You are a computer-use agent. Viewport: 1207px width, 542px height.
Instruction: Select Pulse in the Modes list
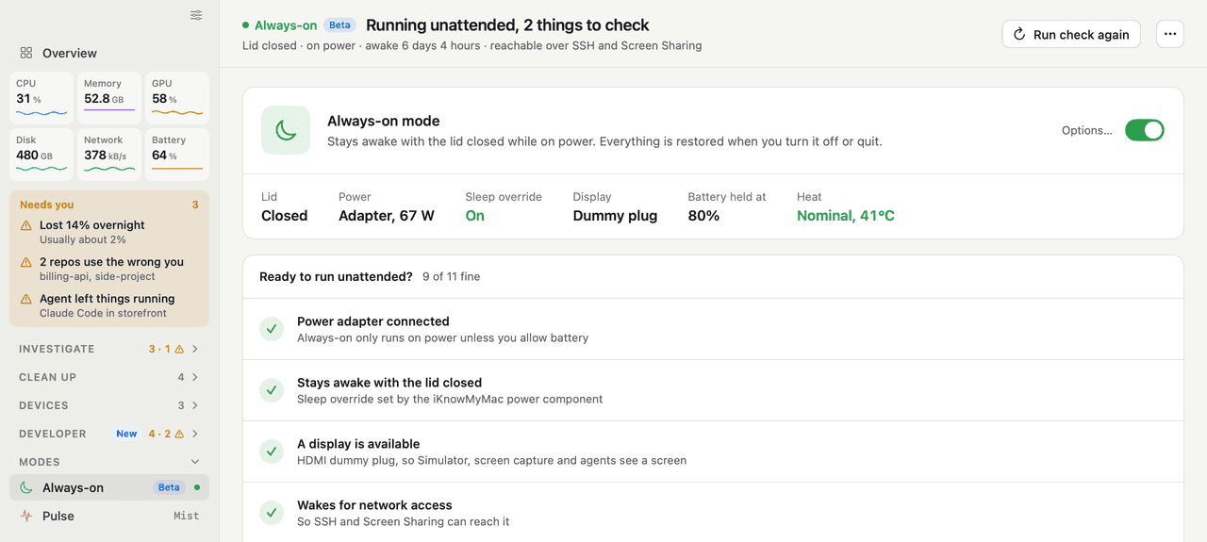click(x=109, y=516)
